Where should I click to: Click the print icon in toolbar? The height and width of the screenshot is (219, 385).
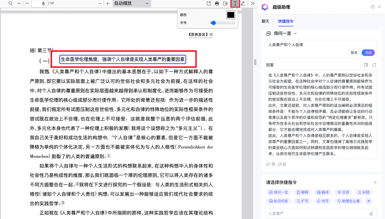click(x=217, y=4)
